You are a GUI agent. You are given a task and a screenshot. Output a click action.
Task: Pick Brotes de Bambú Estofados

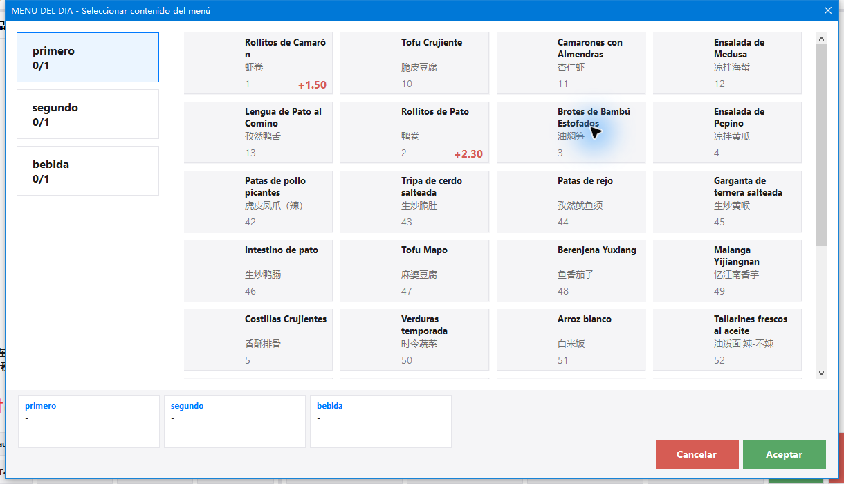[571, 132]
